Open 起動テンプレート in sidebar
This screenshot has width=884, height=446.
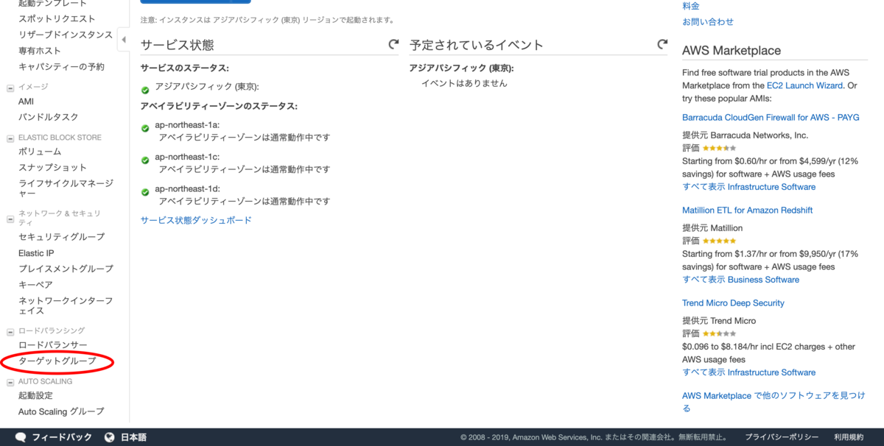pos(52,4)
